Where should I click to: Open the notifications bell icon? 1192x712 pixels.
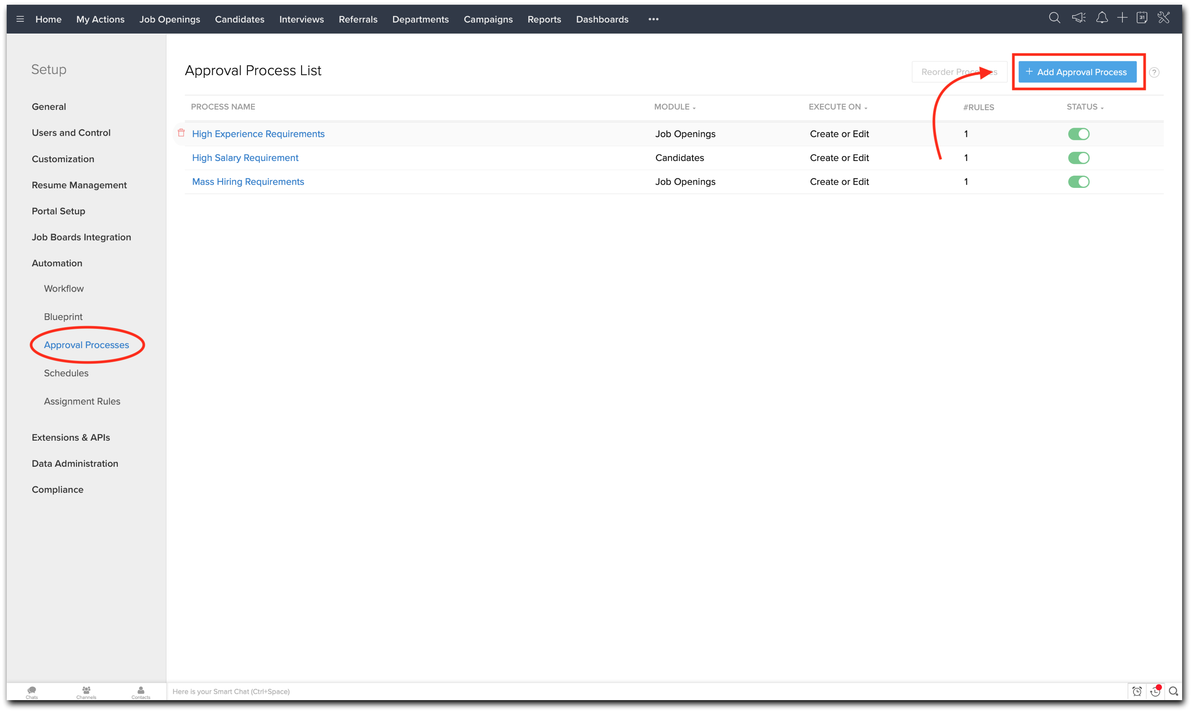pos(1102,18)
